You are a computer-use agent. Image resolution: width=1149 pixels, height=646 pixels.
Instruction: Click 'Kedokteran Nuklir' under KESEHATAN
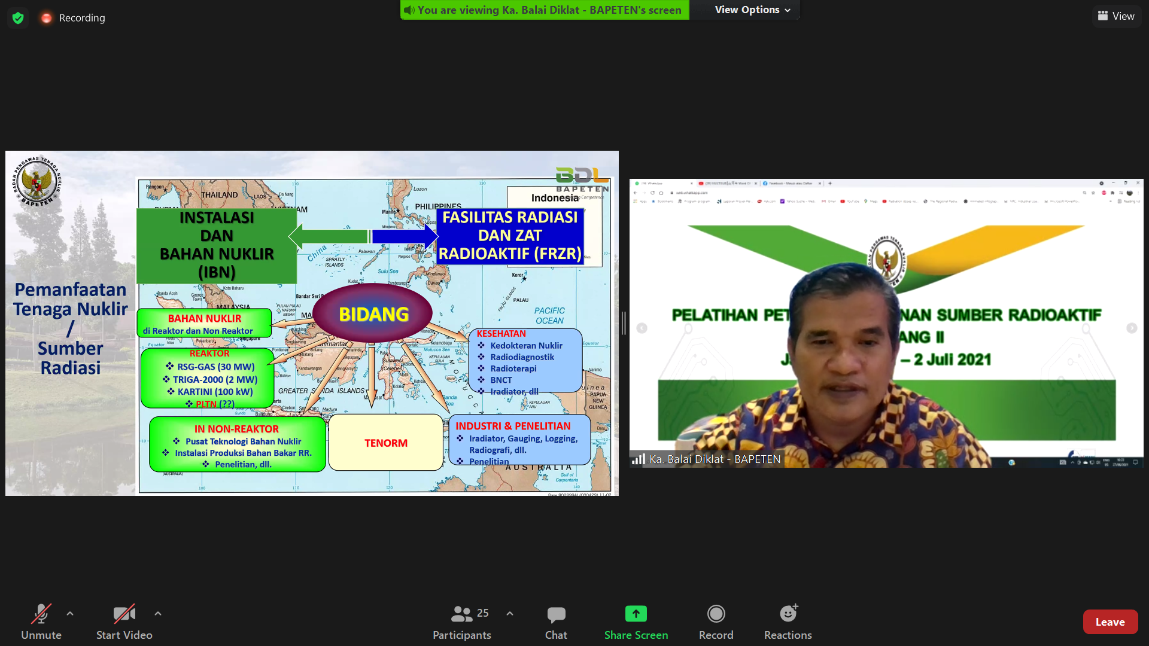click(526, 346)
